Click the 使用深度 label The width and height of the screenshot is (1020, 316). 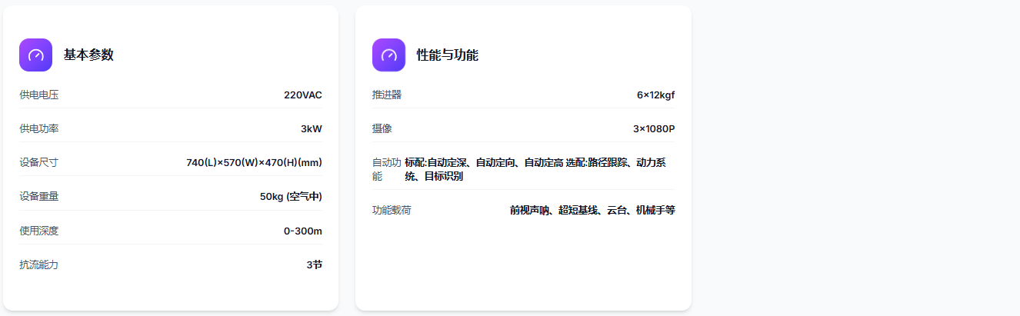point(39,231)
